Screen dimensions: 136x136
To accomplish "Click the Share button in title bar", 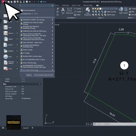I will click(x=43, y=2).
